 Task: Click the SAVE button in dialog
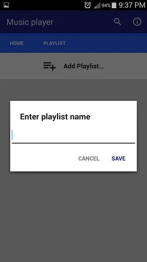(119, 159)
